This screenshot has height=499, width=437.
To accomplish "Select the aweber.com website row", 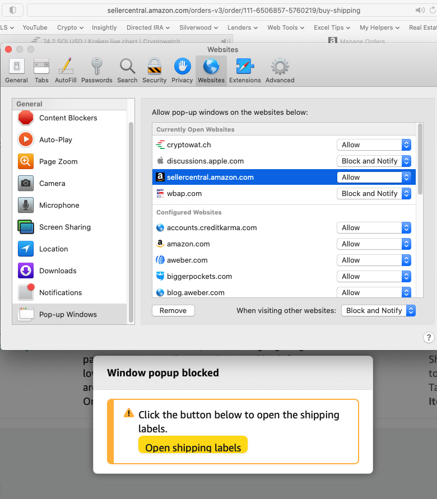I will pyautogui.click(x=284, y=260).
